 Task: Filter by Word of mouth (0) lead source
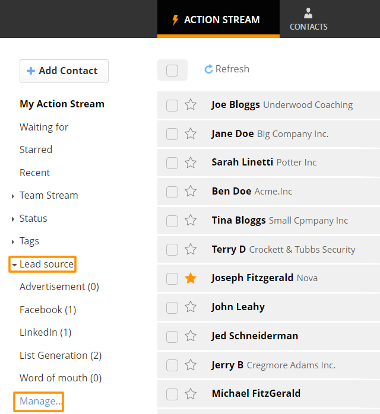point(61,378)
